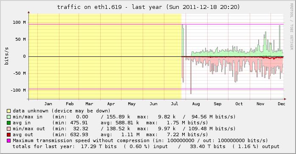Viewport: 296px width, 154px height.
Task: Click the 'totals for last year' label
Action: pos(44,147)
